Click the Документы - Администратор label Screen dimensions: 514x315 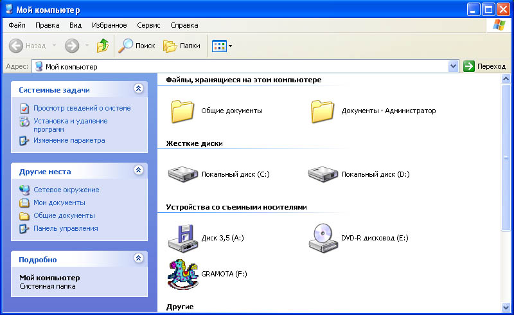coord(389,111)
